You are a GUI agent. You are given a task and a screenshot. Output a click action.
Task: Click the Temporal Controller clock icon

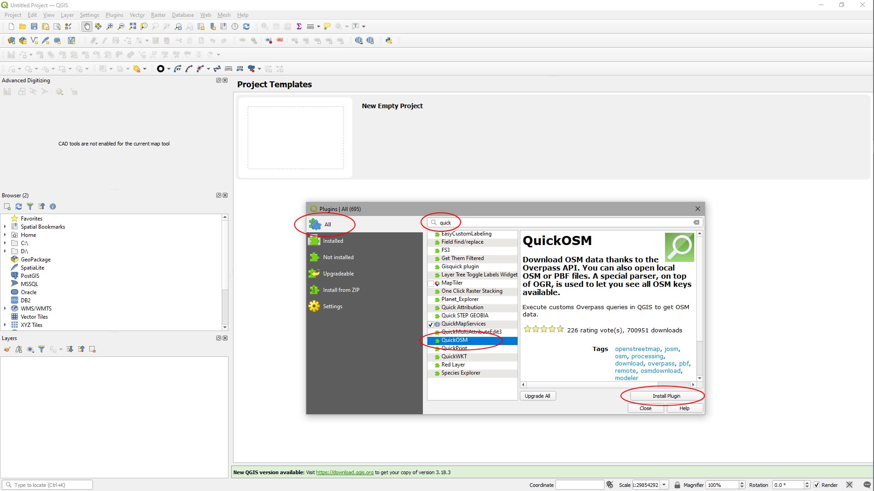tap(235, 26)
